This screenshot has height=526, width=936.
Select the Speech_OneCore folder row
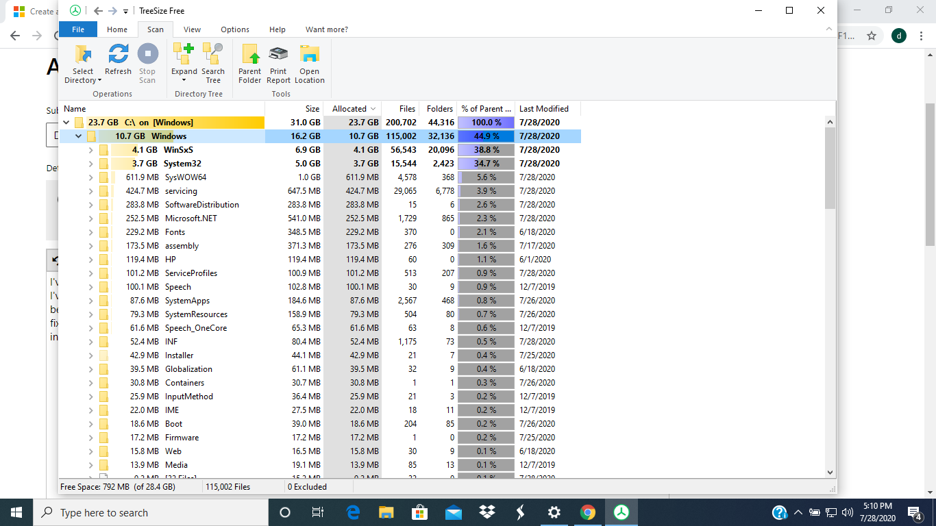click(x=320, y=328)
